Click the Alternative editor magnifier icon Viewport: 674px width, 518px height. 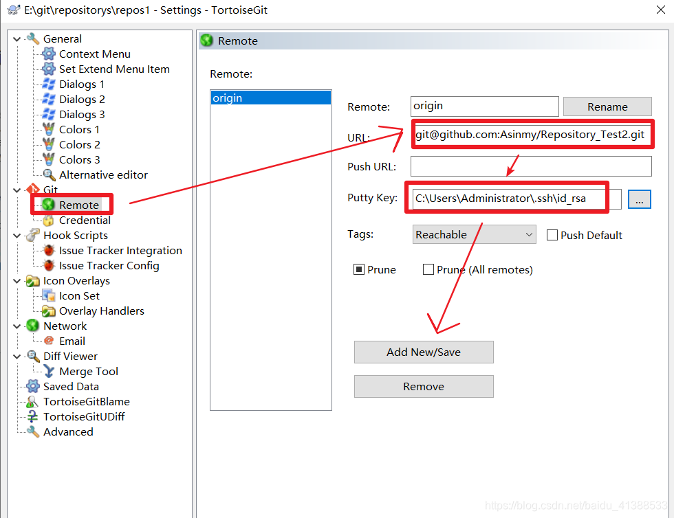point(49,174)
